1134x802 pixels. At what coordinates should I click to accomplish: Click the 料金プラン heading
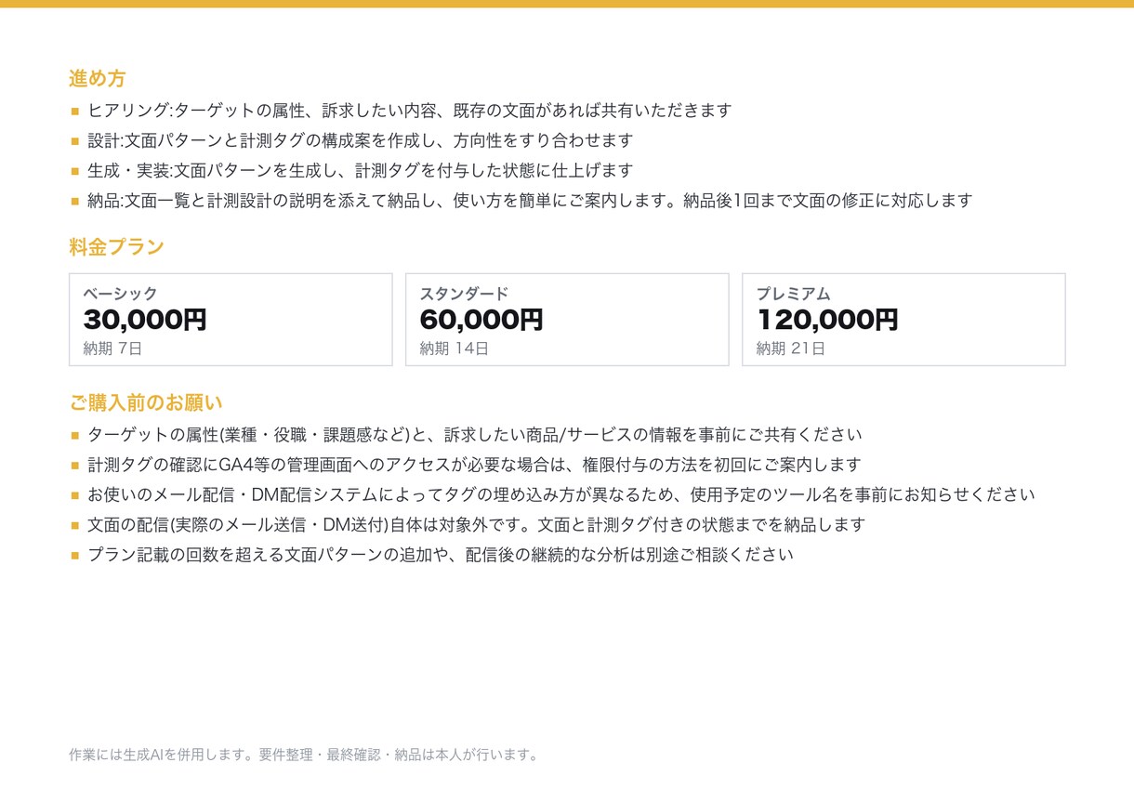click(x=116, y=247)
